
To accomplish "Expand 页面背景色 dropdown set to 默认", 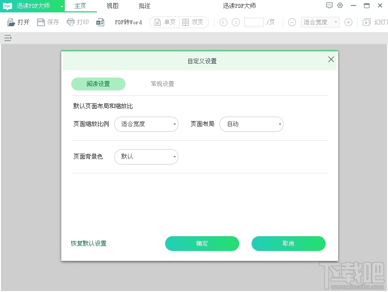I will click(x=146, y=157).
